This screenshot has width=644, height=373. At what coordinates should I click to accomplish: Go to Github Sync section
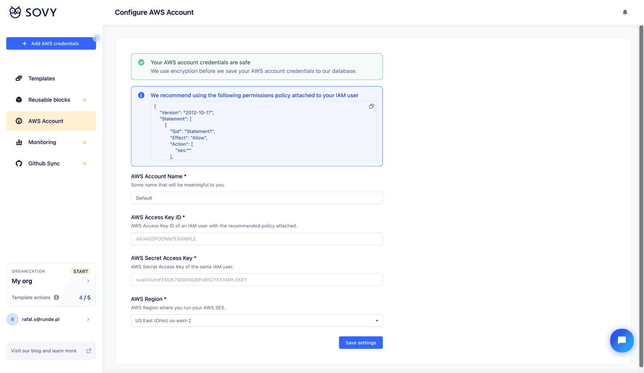click(x=44, y=163)
